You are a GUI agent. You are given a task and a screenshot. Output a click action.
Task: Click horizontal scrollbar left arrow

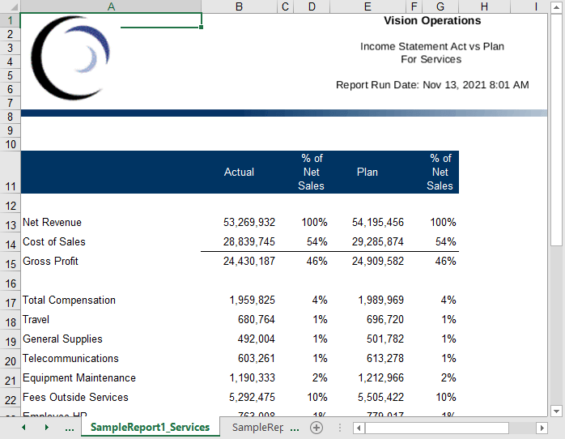pos(357,427)
